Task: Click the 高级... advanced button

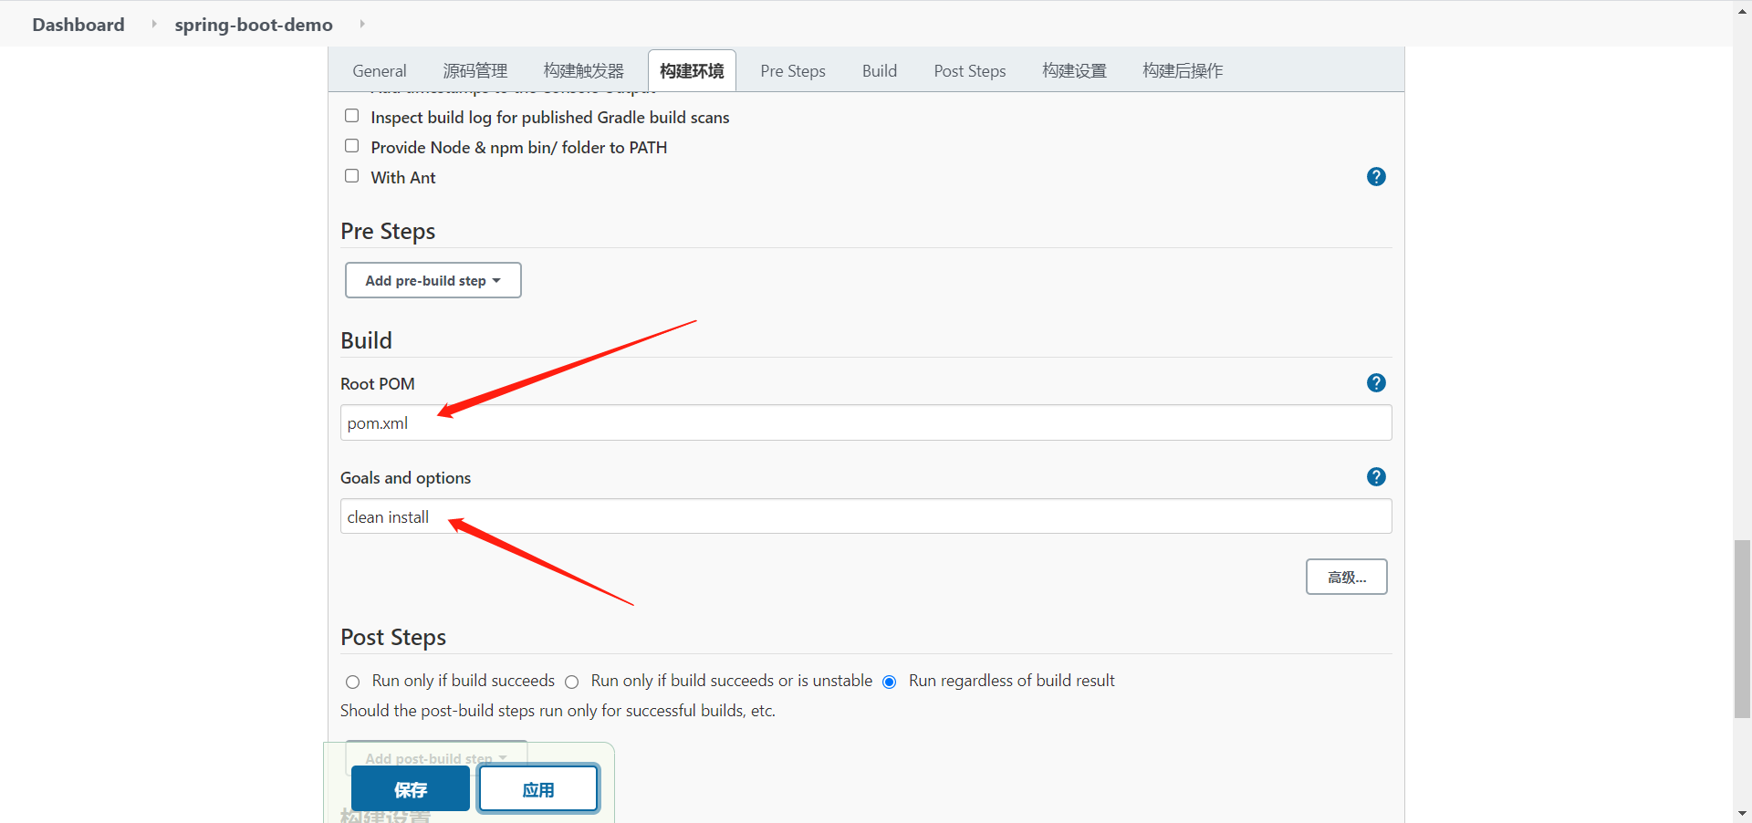Action: click(1347, 577)
